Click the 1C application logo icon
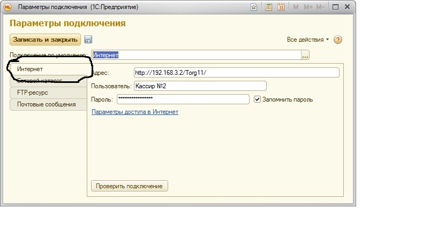437x246 pixels. point(7,7)
